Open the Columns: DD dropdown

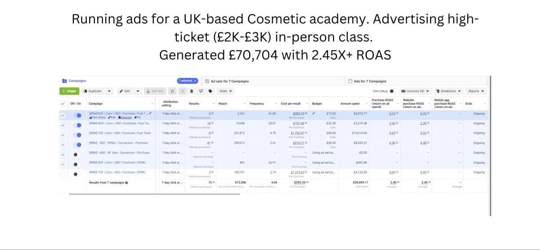pos(415,91)
